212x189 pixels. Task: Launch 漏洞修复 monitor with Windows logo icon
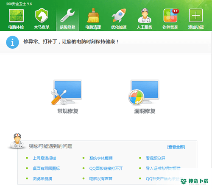[x=144, y=93]
